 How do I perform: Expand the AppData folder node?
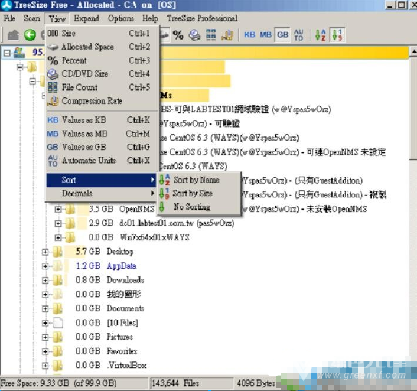coord(45,266)
